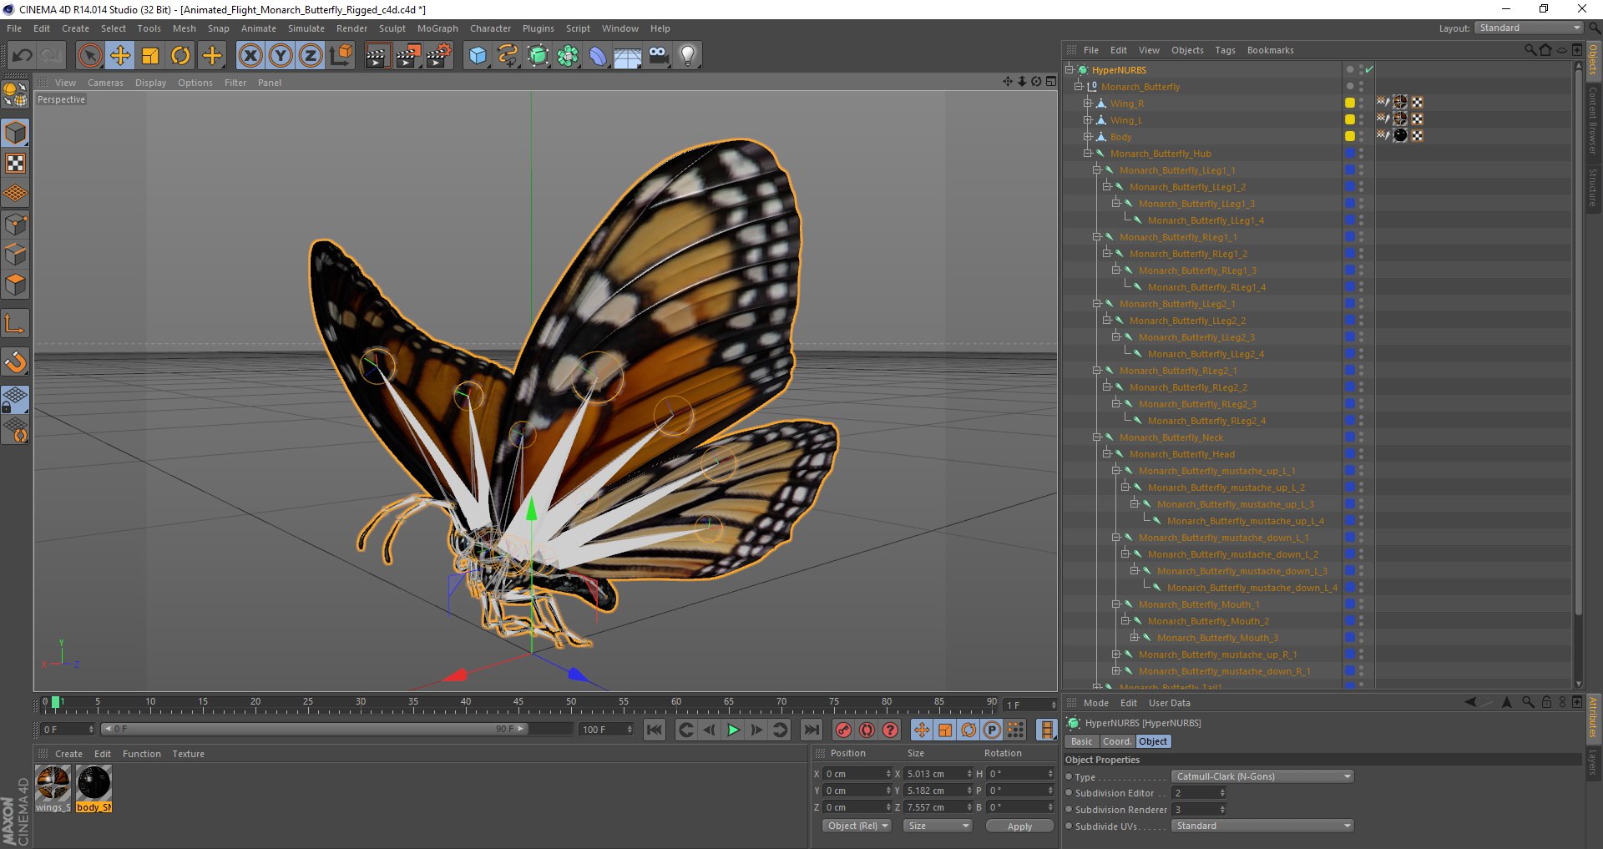Viewport: 1603px width, 849px height.
Task: Click the coordinate system icon
Action: coord(341,56)
